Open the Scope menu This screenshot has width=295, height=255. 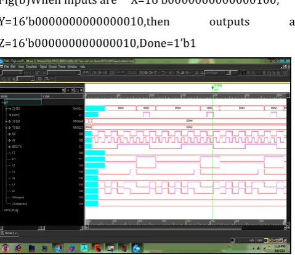(52, 67)
